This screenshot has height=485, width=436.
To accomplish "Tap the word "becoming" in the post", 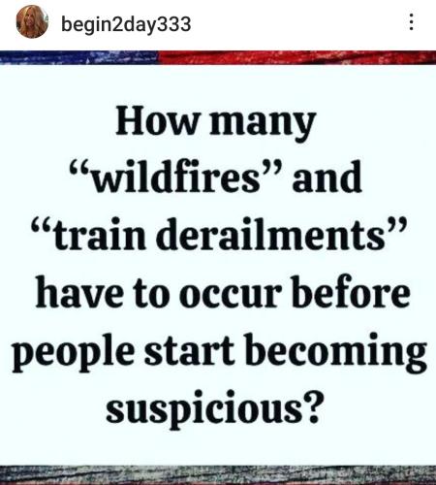I will (x=336, y=352).
